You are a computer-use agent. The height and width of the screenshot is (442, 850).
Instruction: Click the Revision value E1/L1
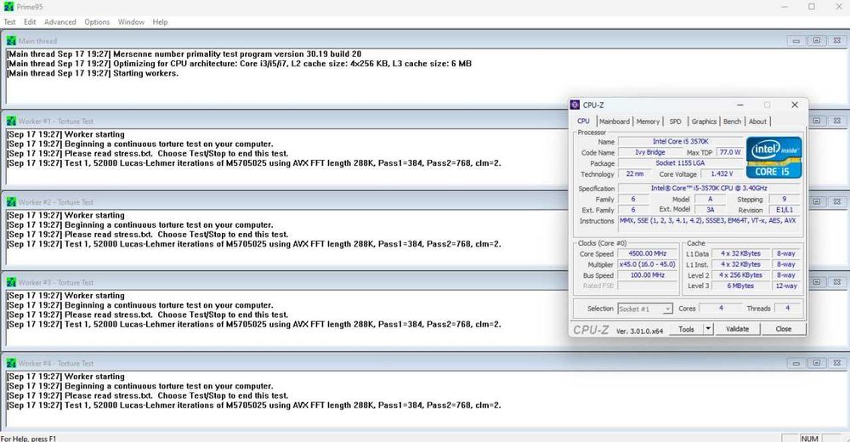click(785, 210)
